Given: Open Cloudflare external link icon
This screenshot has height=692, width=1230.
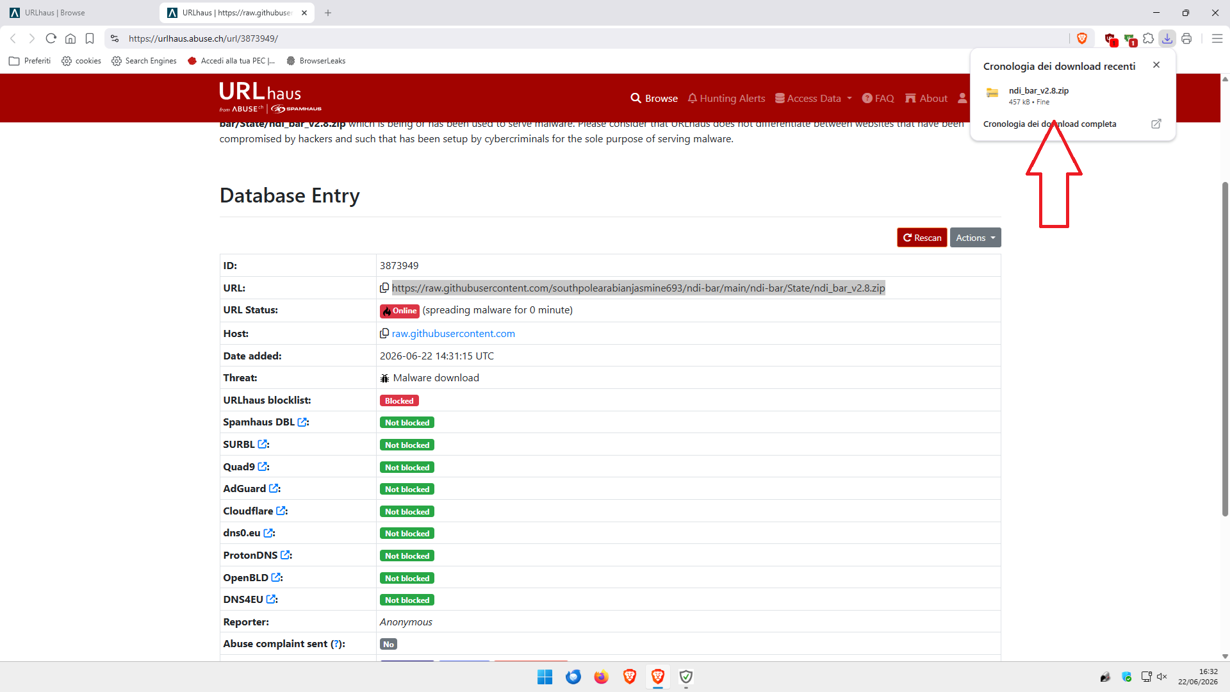Looking at the screenshot, I should coord(281,511).
